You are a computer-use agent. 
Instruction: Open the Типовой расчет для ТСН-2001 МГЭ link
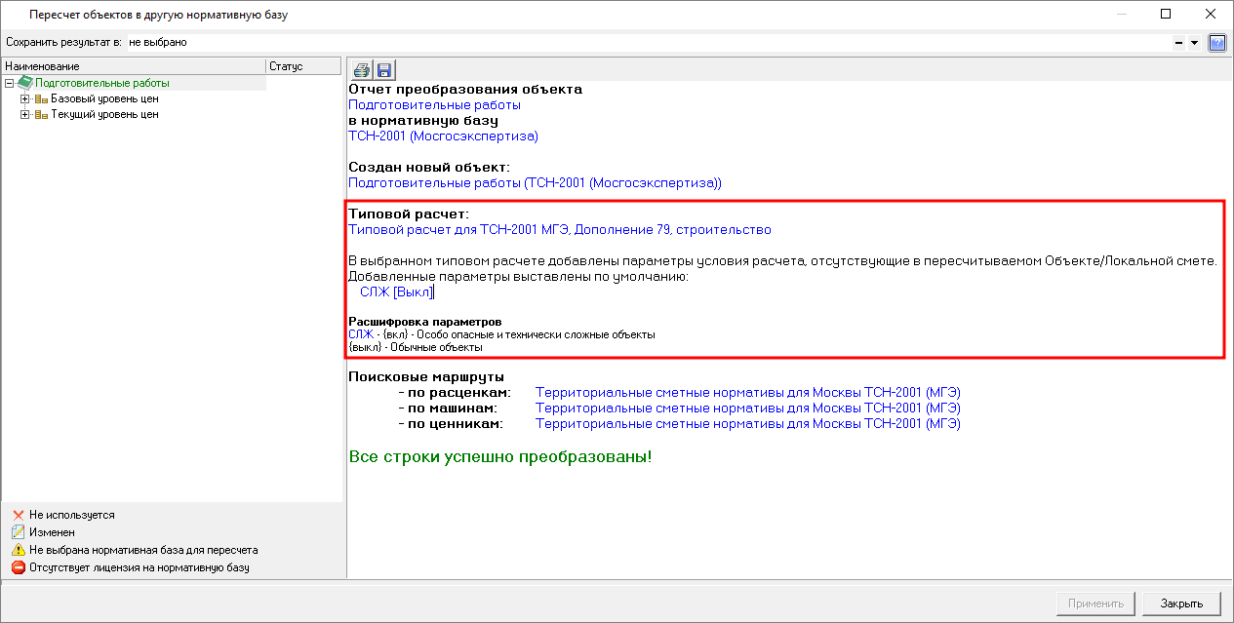(x=559, y=230)
